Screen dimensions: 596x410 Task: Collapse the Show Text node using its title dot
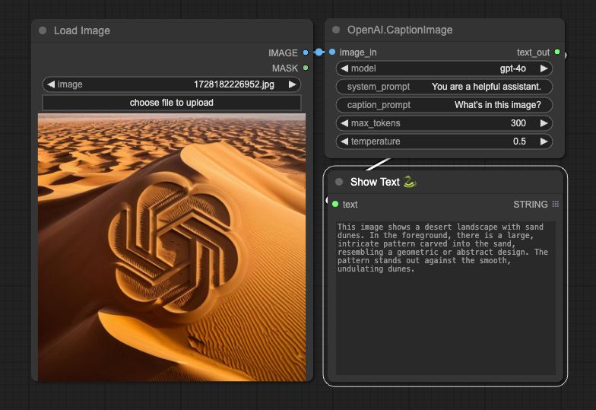[339, 182]
